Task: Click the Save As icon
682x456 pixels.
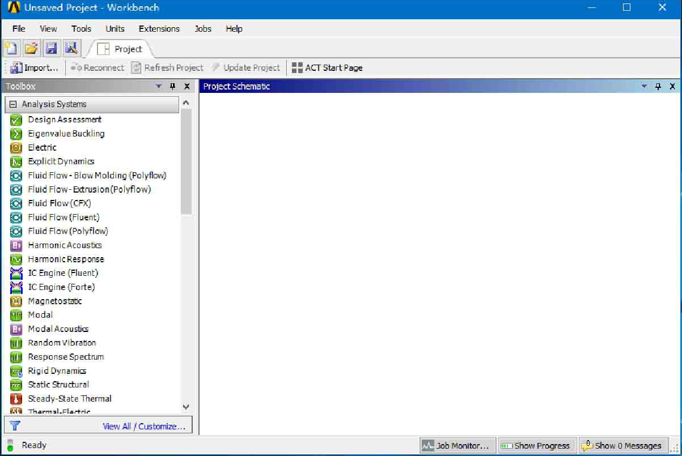Action: pyautogui.click(x=70, y=49)
